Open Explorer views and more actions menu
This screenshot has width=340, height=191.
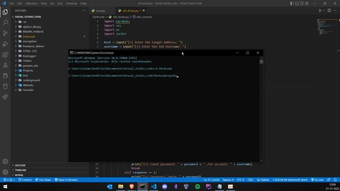click(84, 11)
